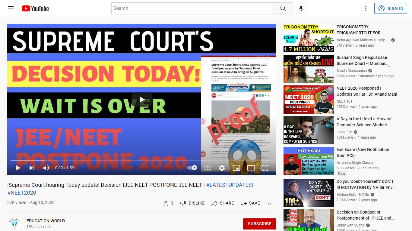This screenshot has width=412, height=231.
Task: Open Do you Doubt Yourself title
Action: click(x=366, y=184)
